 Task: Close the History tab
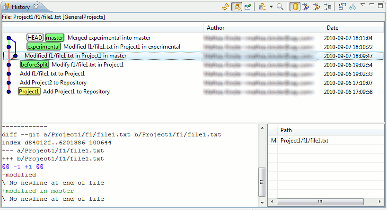(x=36, y=6)
